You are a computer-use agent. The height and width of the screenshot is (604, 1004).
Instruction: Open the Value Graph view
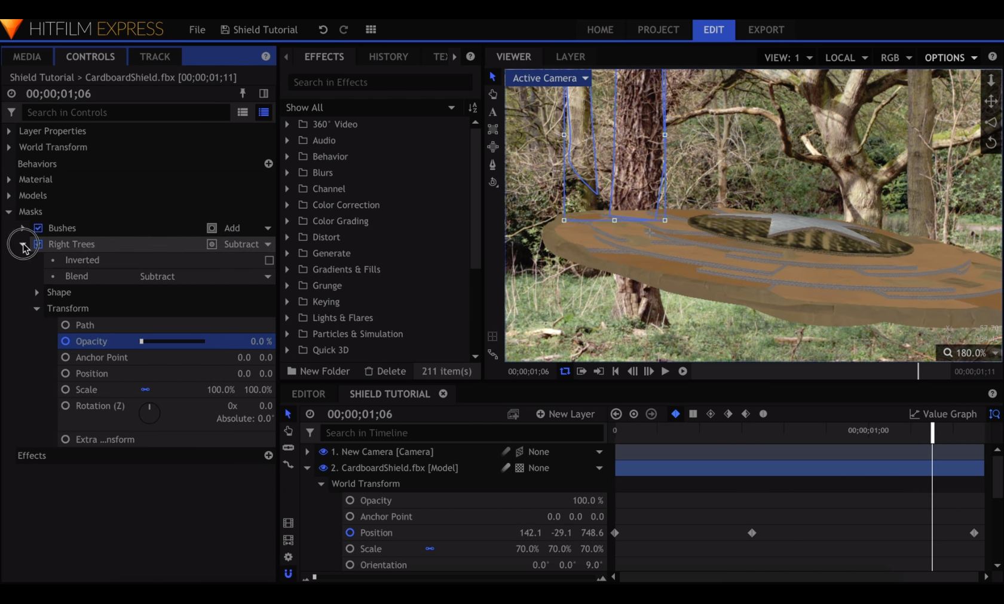(942, 413)
